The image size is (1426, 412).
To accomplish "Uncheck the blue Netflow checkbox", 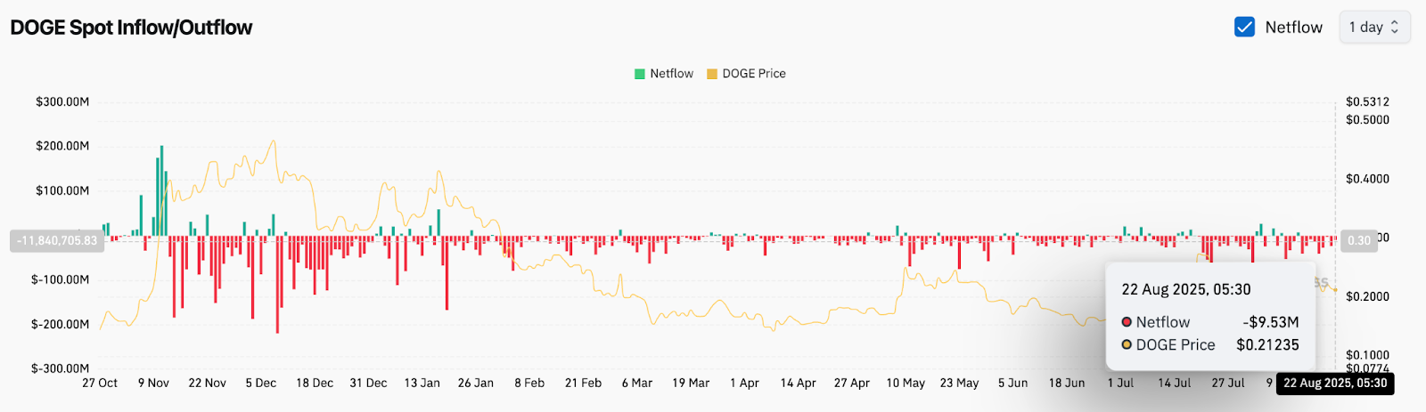I will coord(1244,27).
